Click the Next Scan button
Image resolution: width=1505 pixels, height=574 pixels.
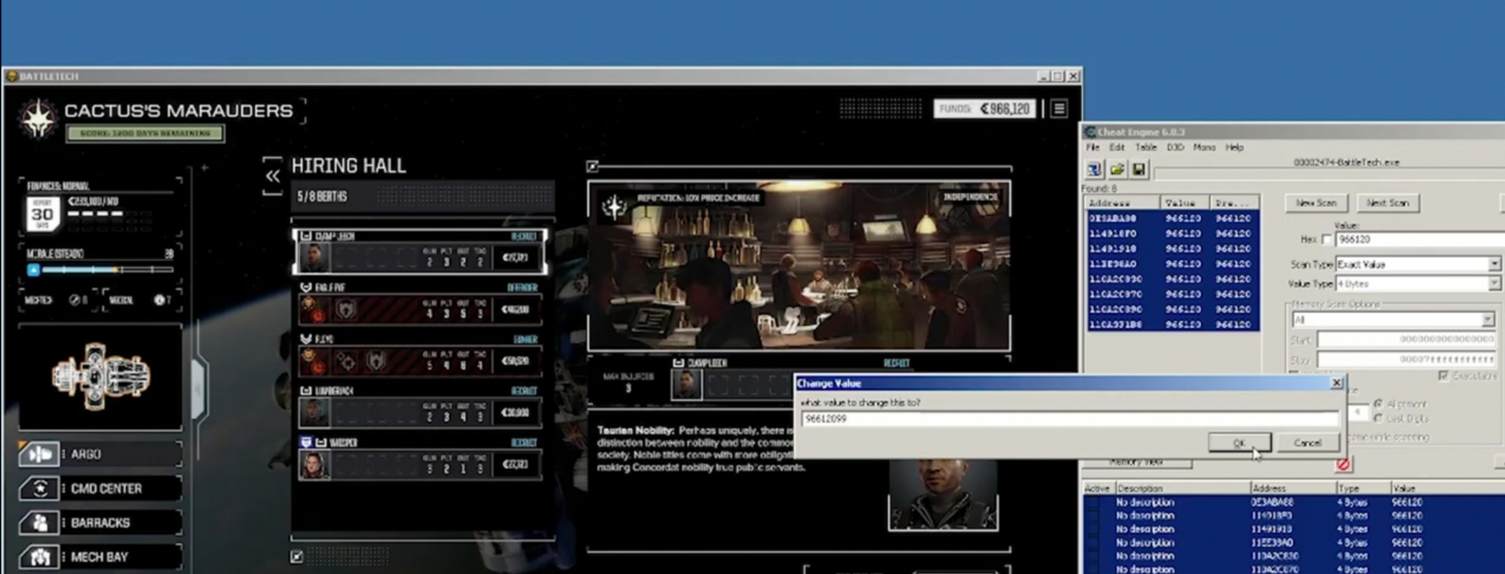[1387, 203]
